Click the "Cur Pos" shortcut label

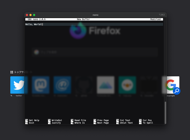147,120
